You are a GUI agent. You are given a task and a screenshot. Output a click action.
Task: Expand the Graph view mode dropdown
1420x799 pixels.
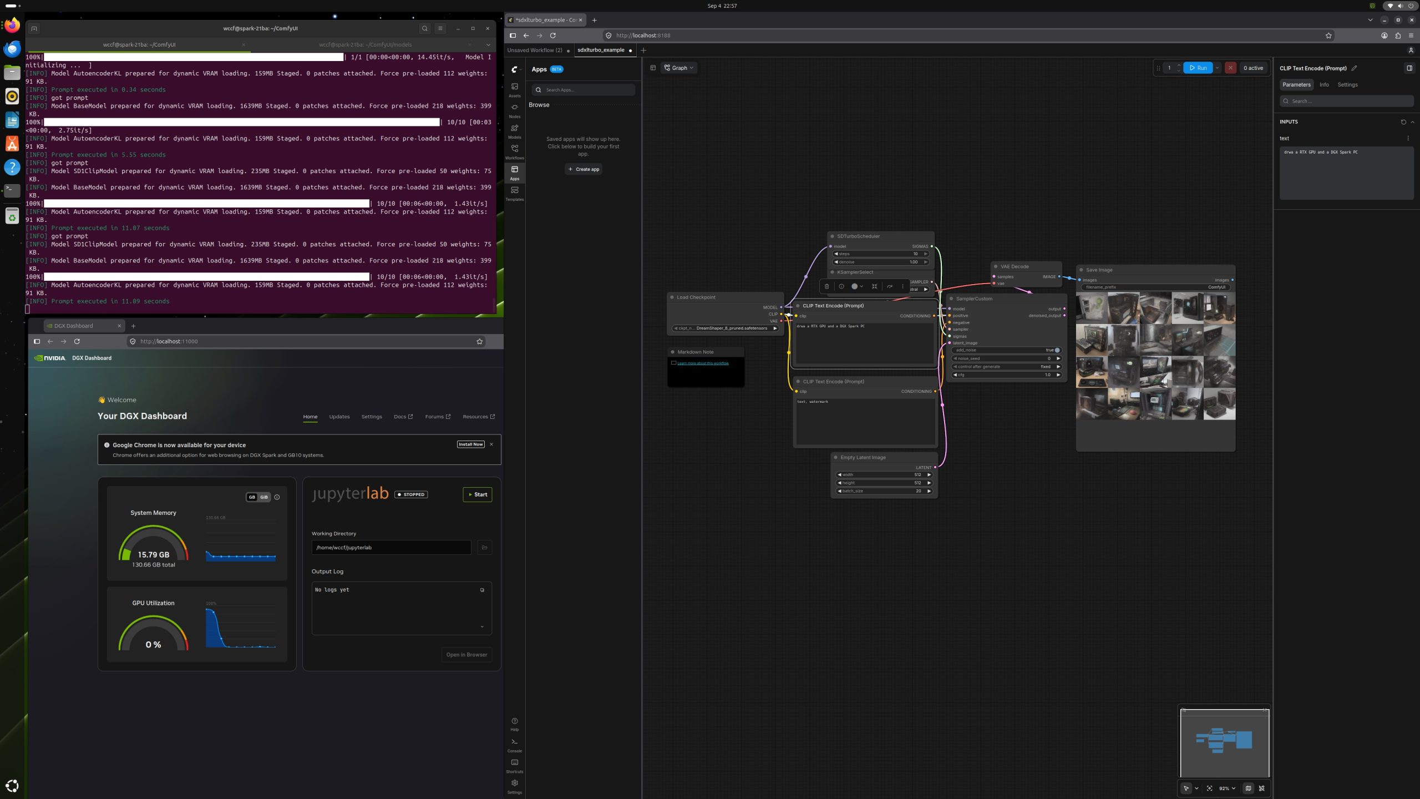679,68
